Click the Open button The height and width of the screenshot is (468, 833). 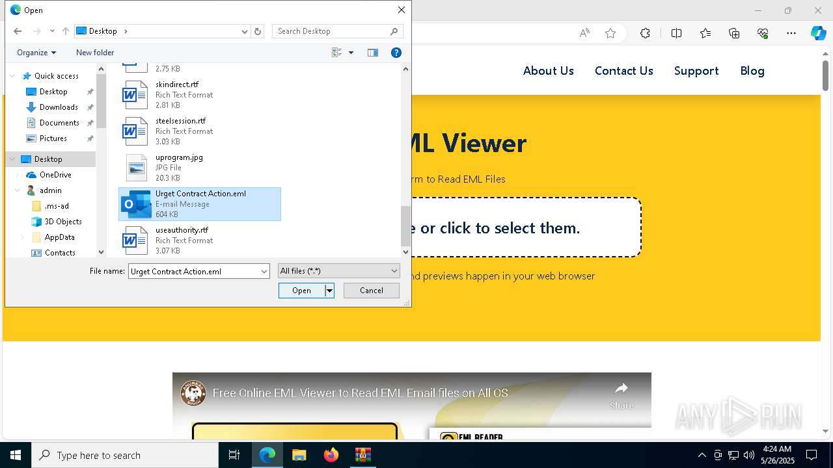coord(302,291)
